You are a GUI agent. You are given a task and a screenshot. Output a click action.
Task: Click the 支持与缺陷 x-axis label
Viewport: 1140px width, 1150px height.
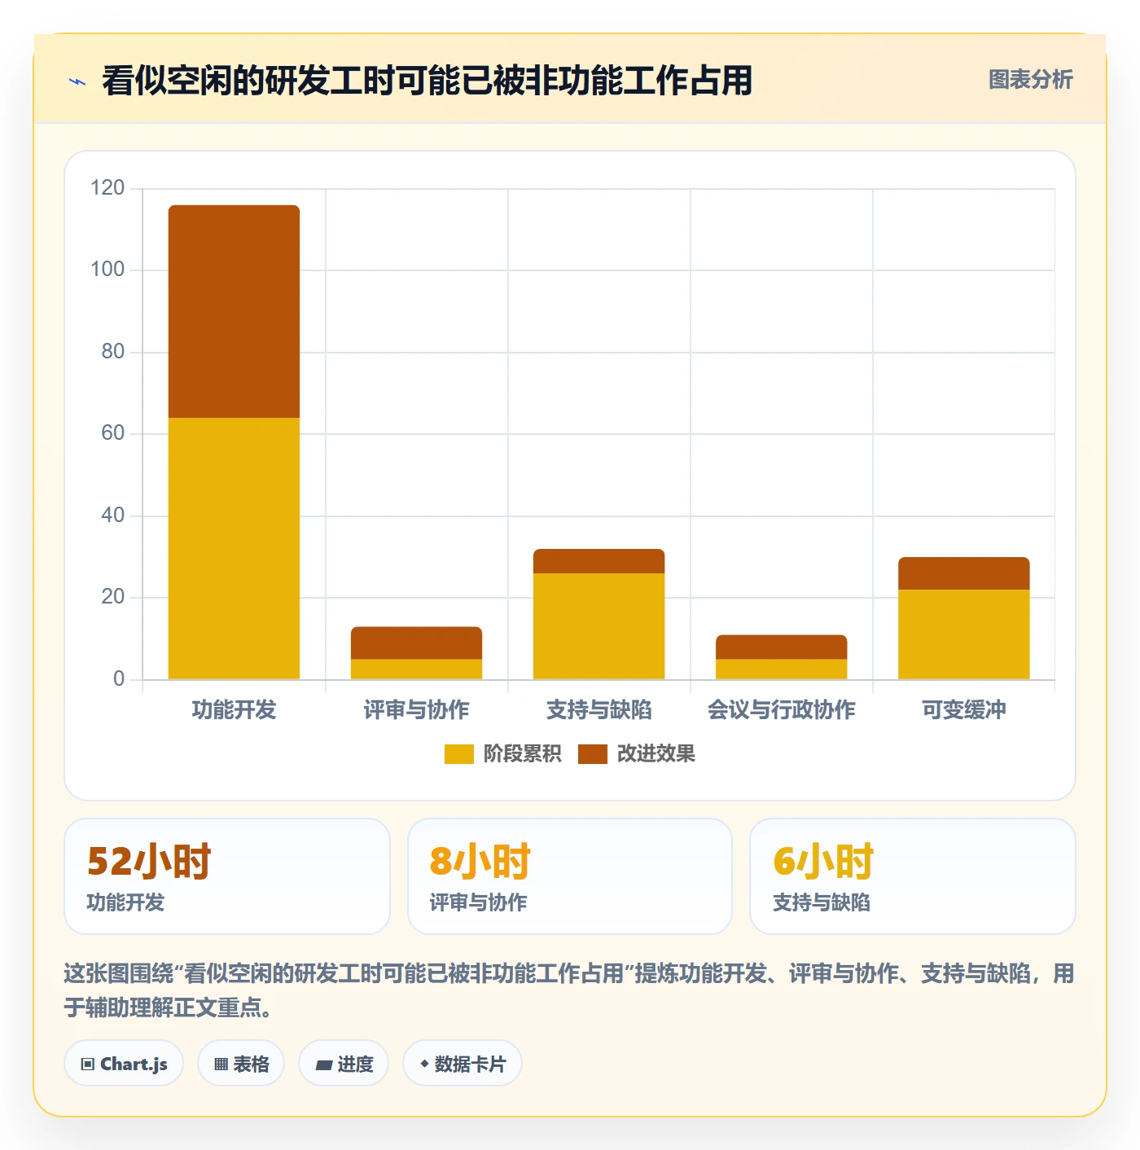(598, 710)
